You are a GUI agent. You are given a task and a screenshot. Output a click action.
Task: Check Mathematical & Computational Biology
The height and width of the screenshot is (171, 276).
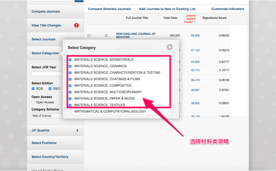point(70,112)
